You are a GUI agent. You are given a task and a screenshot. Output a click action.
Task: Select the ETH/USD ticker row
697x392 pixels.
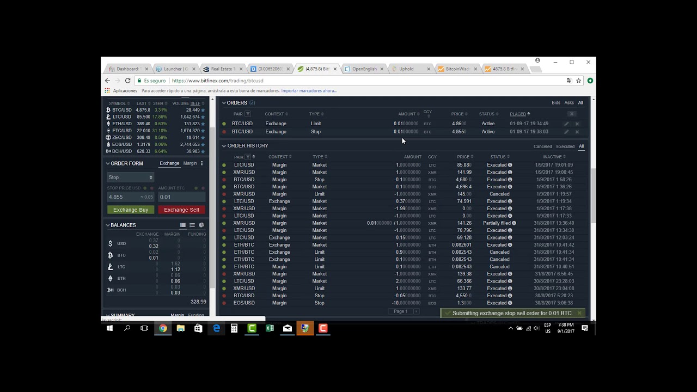(156, 124)
